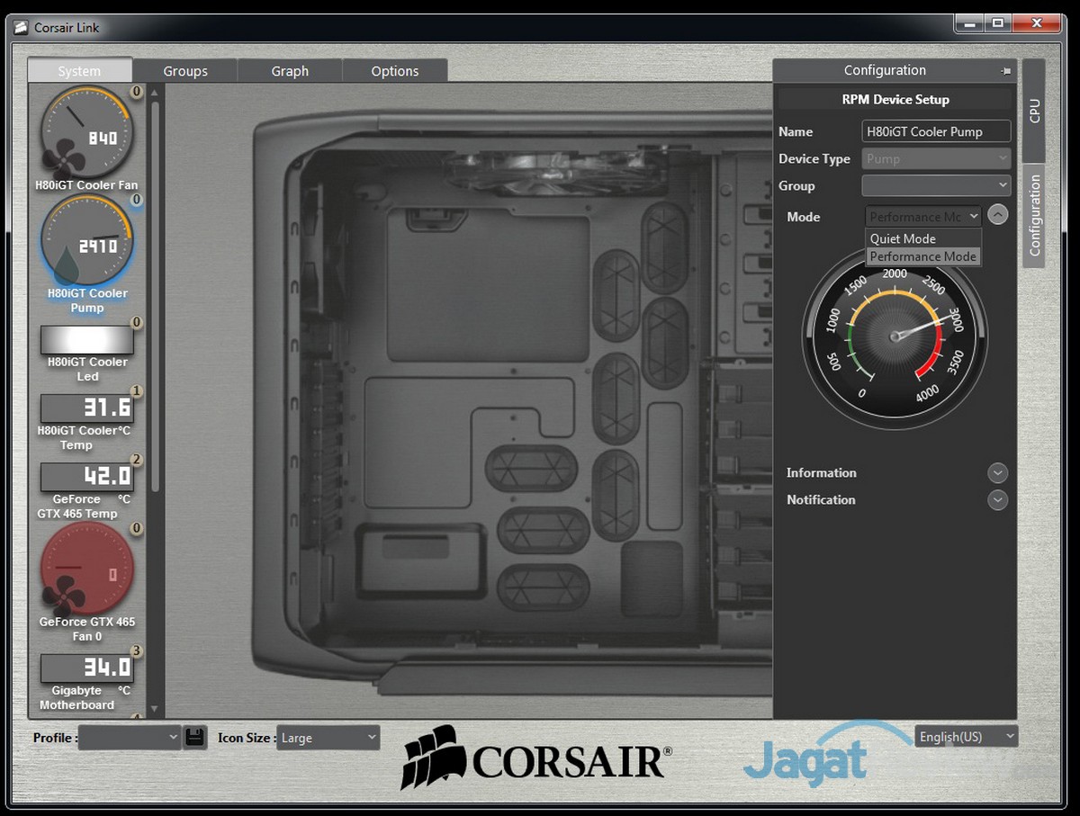Open the Group dropdown
1080x816 pixels.
pos(936,185)
